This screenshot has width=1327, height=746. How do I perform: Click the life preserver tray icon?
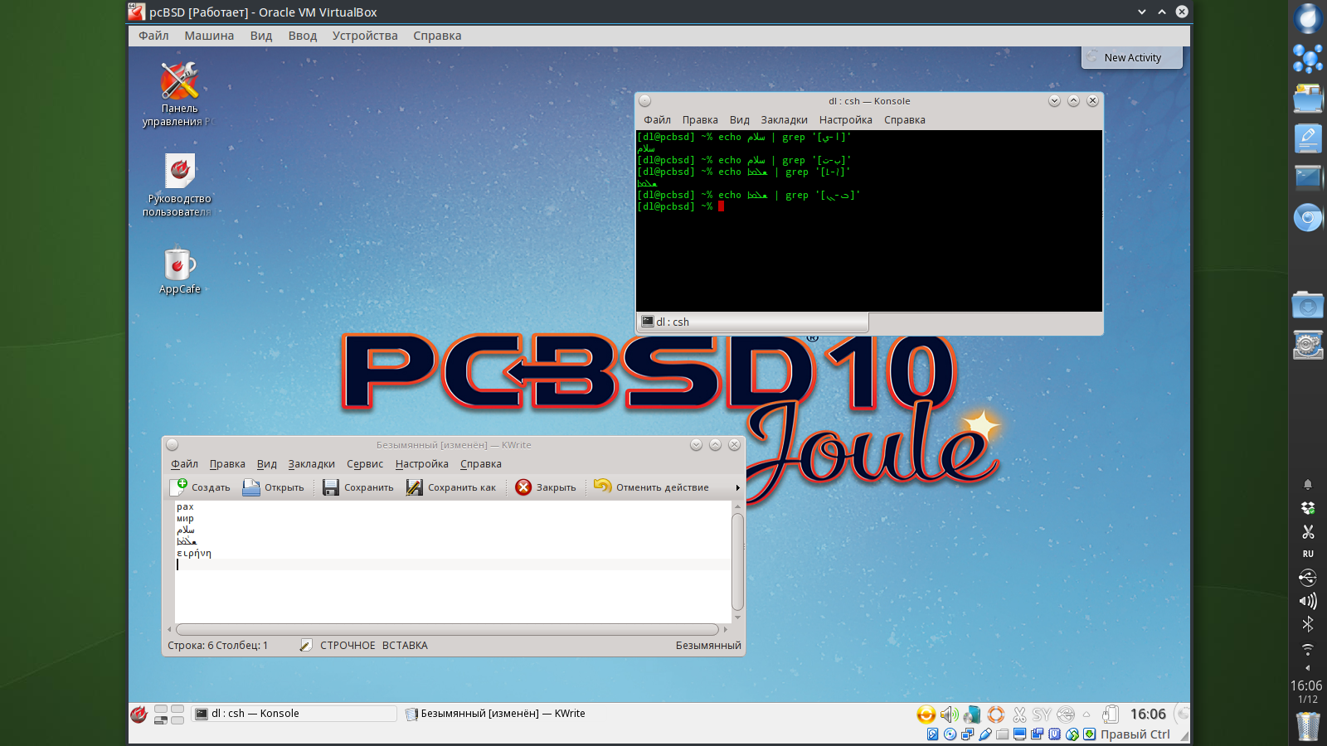pyautogui.click(x=996, y=714)
